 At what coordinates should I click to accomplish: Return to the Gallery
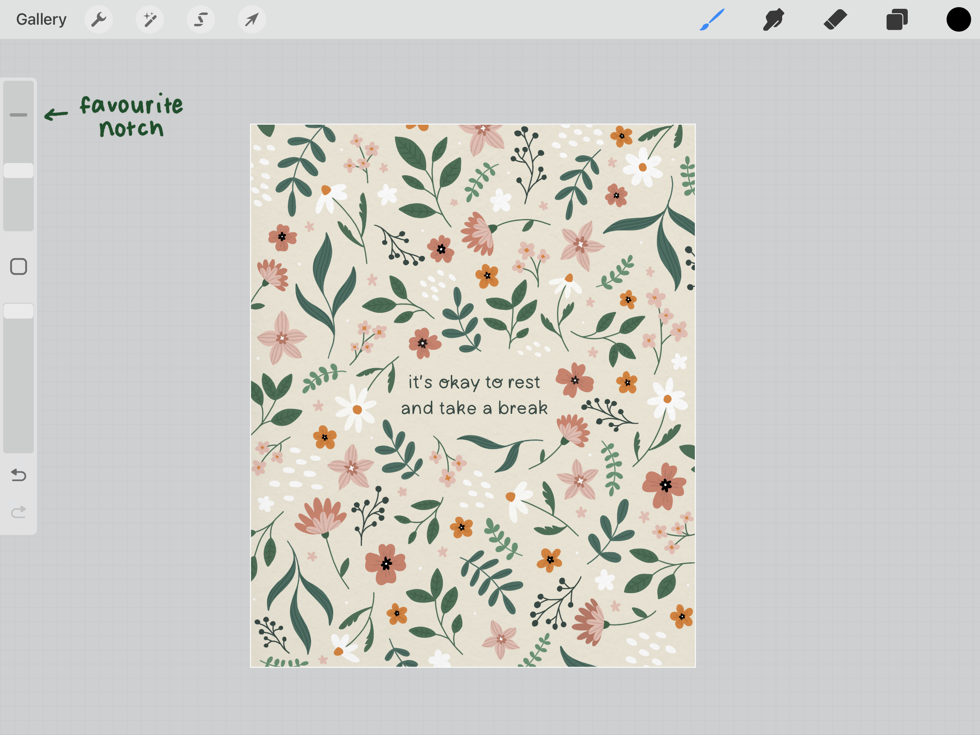(41, 19)
